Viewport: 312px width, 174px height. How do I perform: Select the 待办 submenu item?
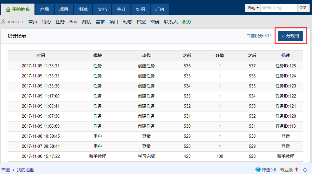[47, 22]
